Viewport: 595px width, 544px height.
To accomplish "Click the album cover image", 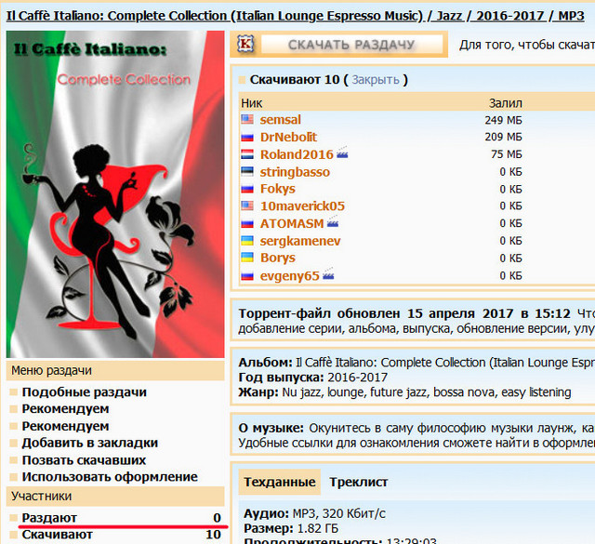I will click(x=115, y=194).
